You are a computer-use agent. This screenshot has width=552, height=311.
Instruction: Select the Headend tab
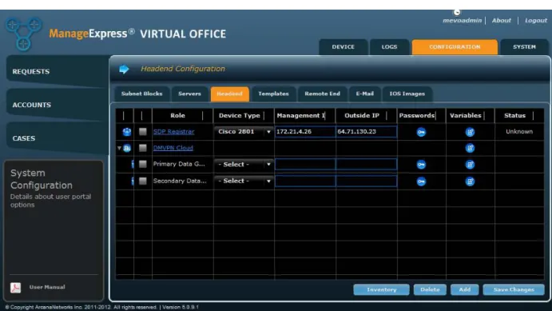point(229,94)
